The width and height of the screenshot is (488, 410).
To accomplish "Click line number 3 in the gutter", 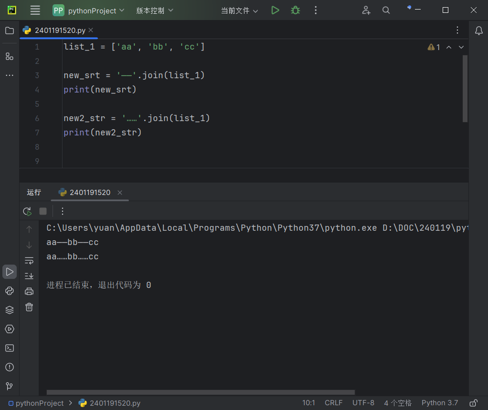I will [37, 75].
